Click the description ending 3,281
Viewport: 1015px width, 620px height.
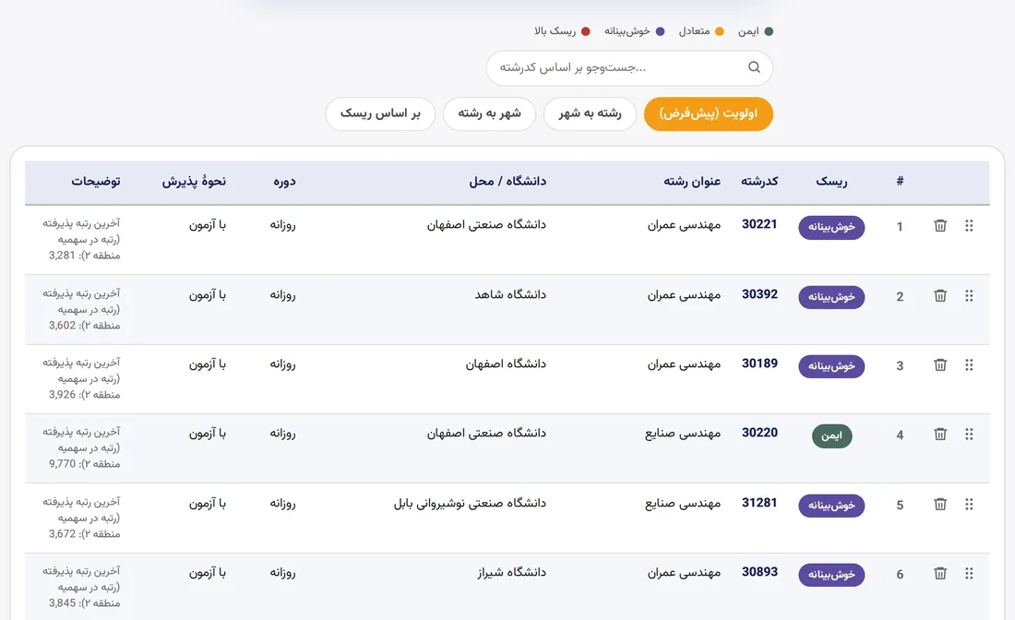click(81, 240)
